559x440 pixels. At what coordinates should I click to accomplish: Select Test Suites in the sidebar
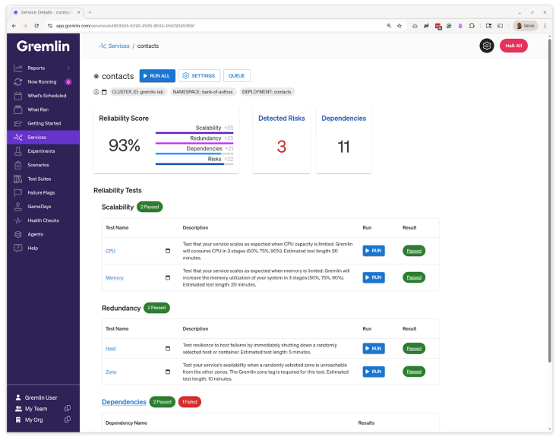point(39,179)
